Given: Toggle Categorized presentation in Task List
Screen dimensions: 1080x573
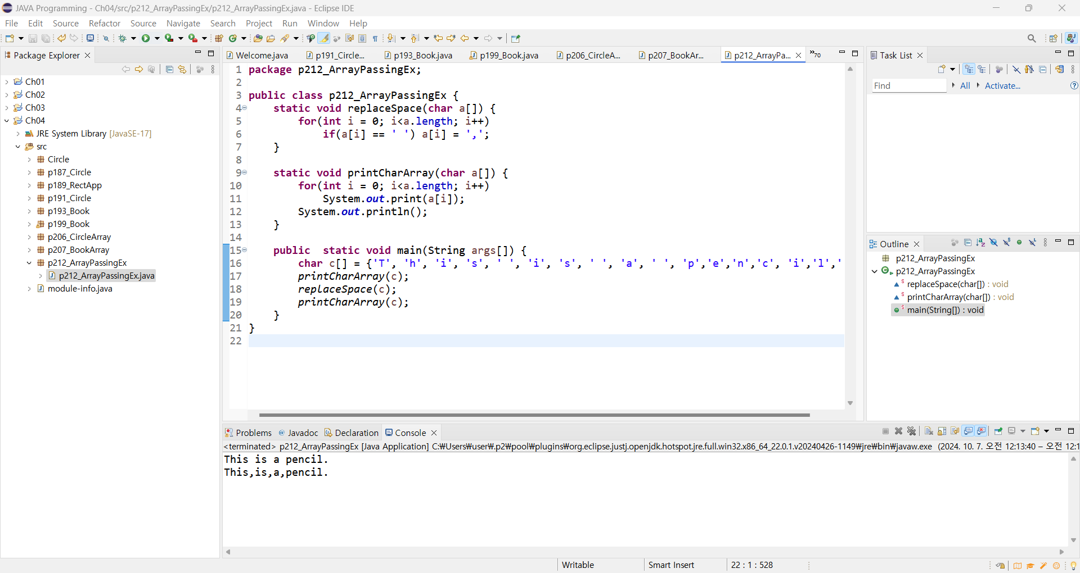Looking at the screenshot, I should click(969, 69).
